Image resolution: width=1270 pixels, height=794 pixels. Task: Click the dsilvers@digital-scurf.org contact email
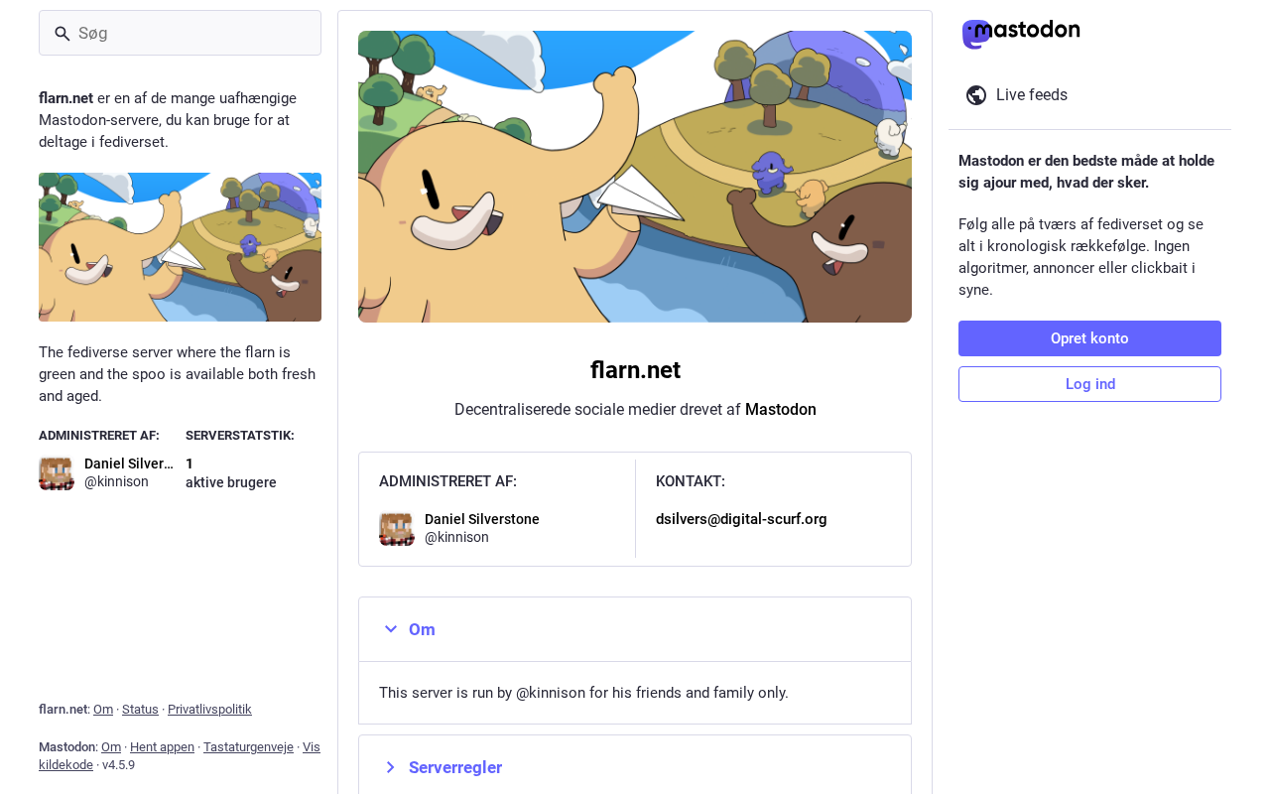tap(741, 519)
